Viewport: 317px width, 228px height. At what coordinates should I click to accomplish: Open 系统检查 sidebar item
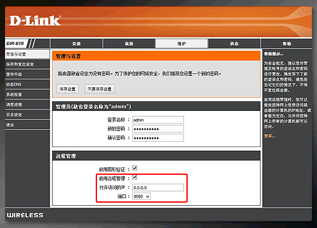click(x=27, y=94)
